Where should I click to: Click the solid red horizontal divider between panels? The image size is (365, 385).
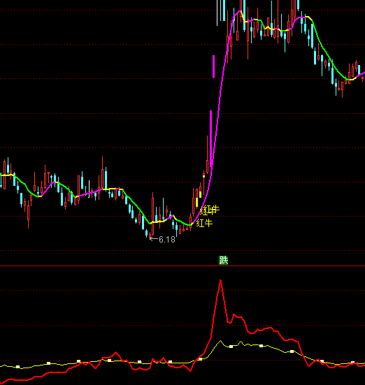182,266
